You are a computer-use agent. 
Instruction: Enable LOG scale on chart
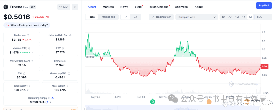click(259, 17)
